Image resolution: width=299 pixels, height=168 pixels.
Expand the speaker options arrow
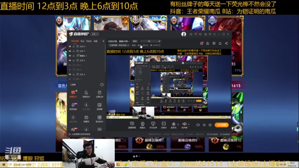coord(189,124)
